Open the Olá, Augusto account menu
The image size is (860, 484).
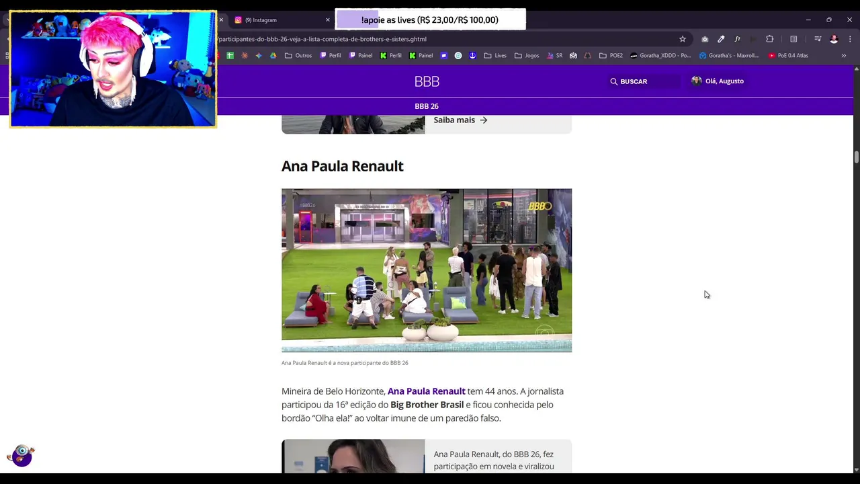(718, 81)
